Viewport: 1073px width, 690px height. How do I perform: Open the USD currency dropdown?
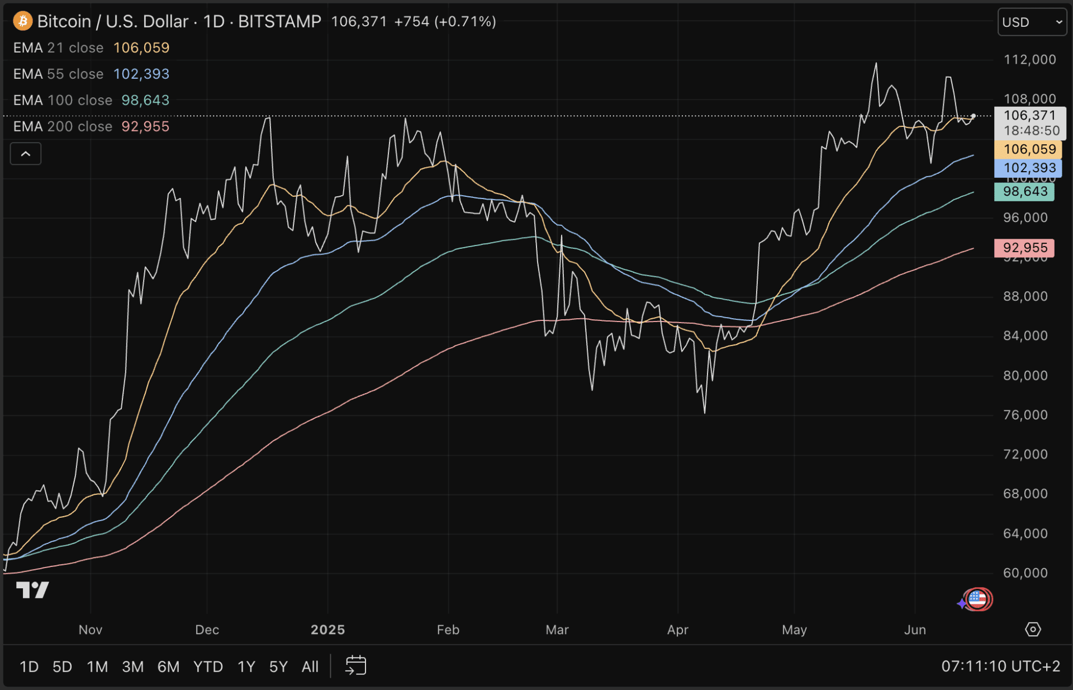click(x=1032, y=22)
